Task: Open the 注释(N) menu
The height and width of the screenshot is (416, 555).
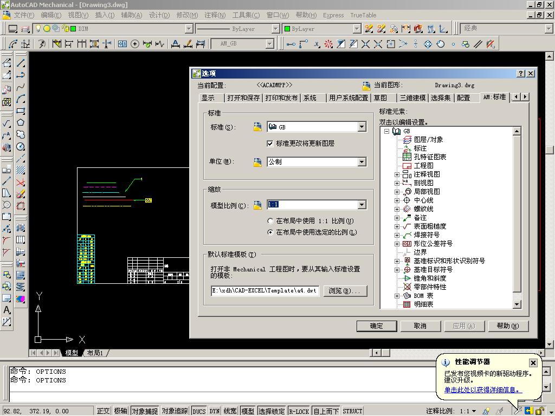Action: tap(215, 15)
